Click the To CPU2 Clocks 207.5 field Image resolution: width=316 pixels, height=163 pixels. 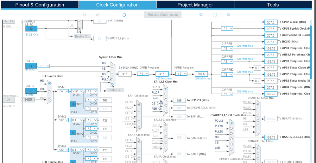(x=271, y=22)
